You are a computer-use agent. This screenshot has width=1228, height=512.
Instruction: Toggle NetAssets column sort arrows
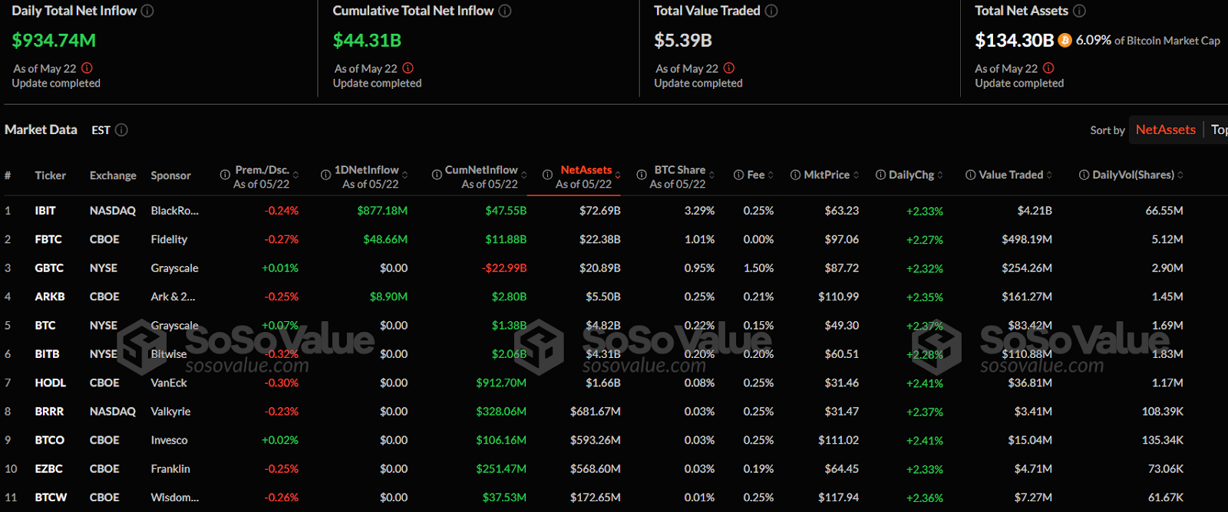[x=618, y=175]
